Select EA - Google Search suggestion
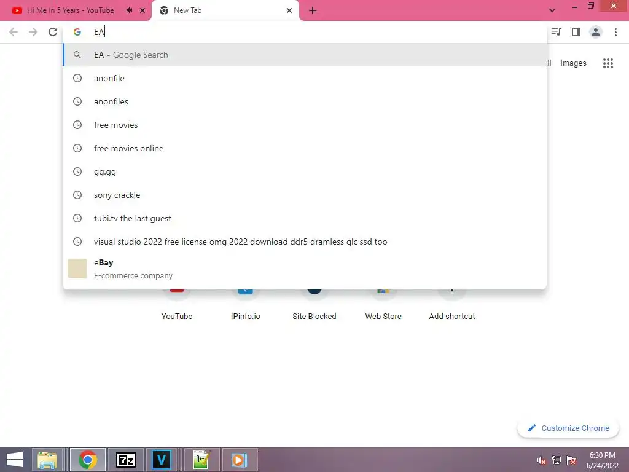 305,55
